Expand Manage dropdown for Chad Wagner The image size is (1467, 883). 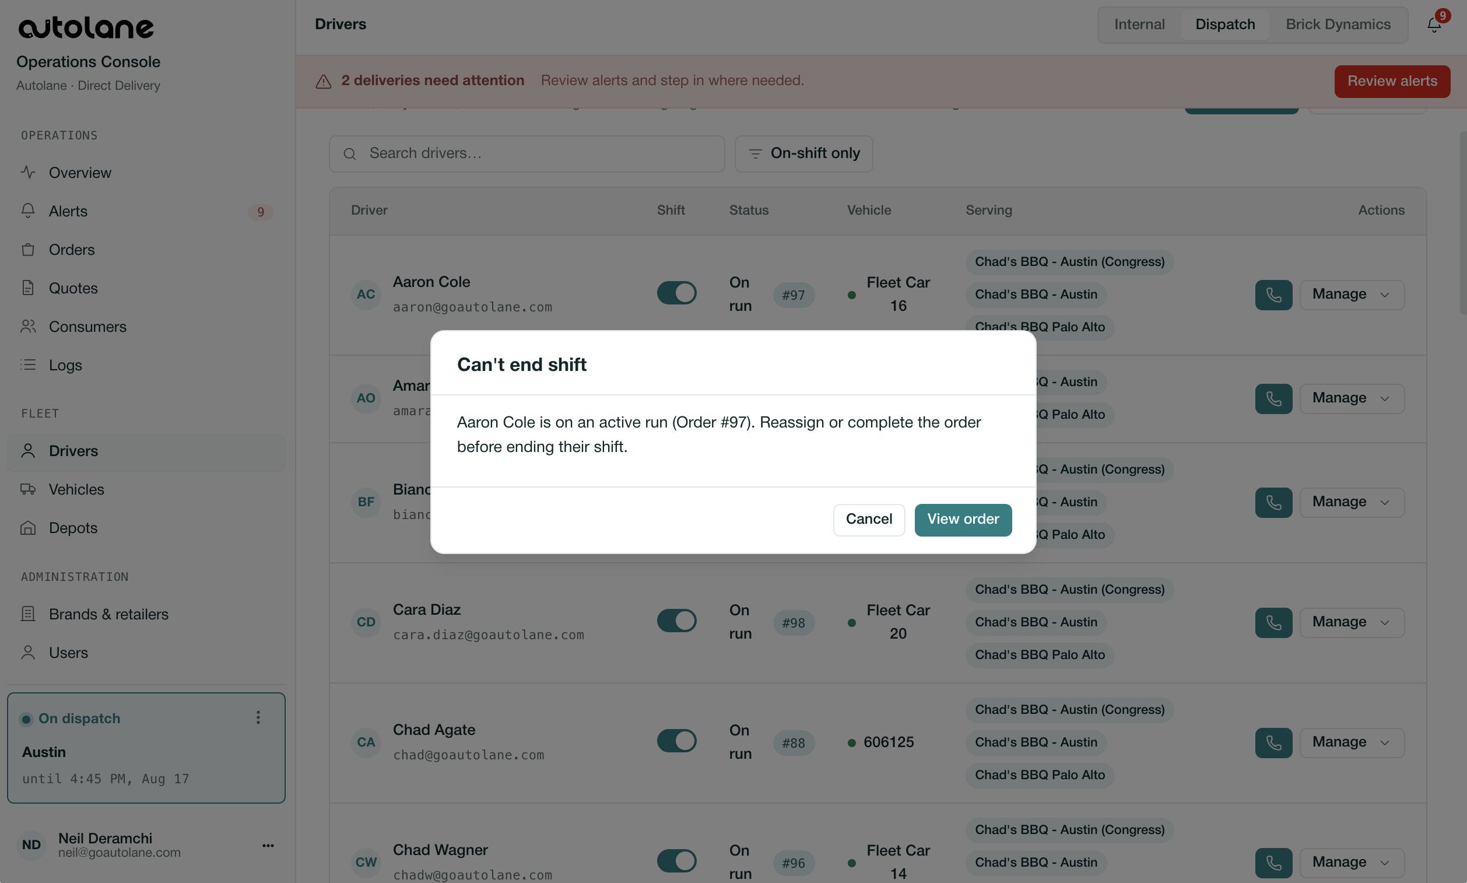[1351, 863]
